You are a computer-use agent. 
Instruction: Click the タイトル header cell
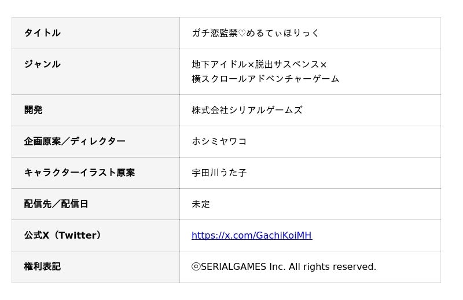[42, 33]
